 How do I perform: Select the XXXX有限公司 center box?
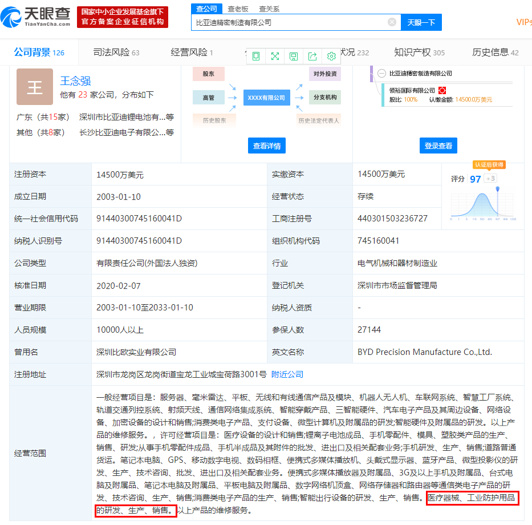pos(267,98)
